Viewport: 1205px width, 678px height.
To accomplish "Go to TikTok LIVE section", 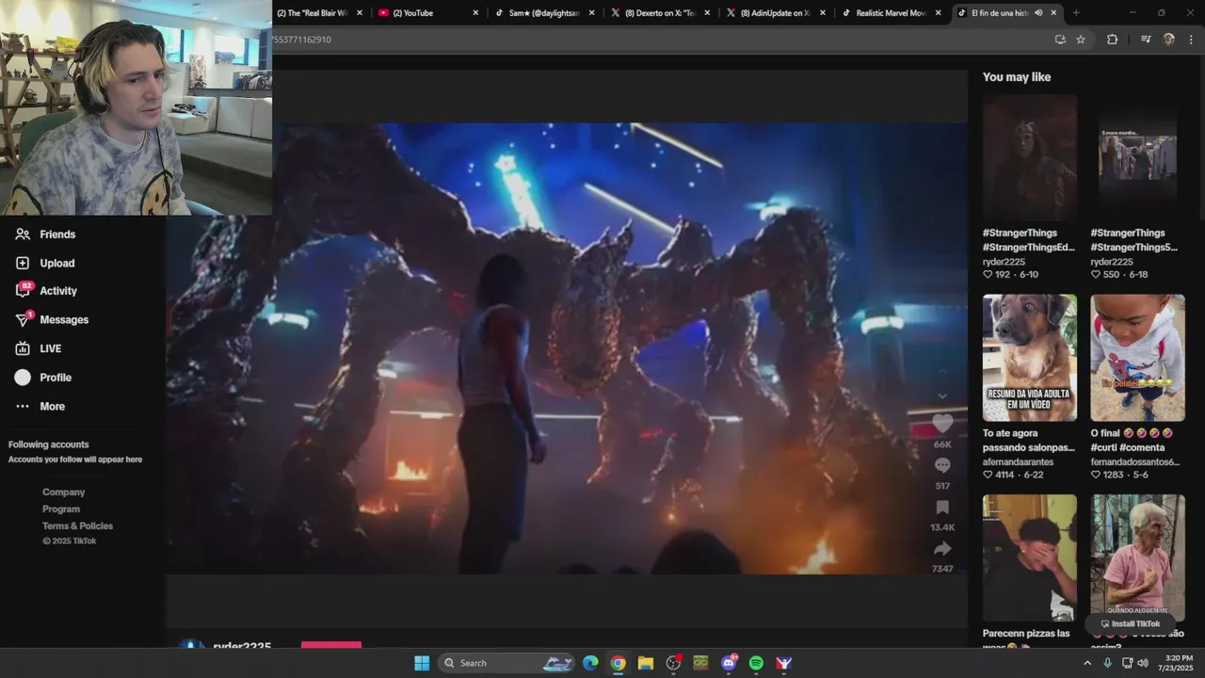I will (x=50, y=348).
